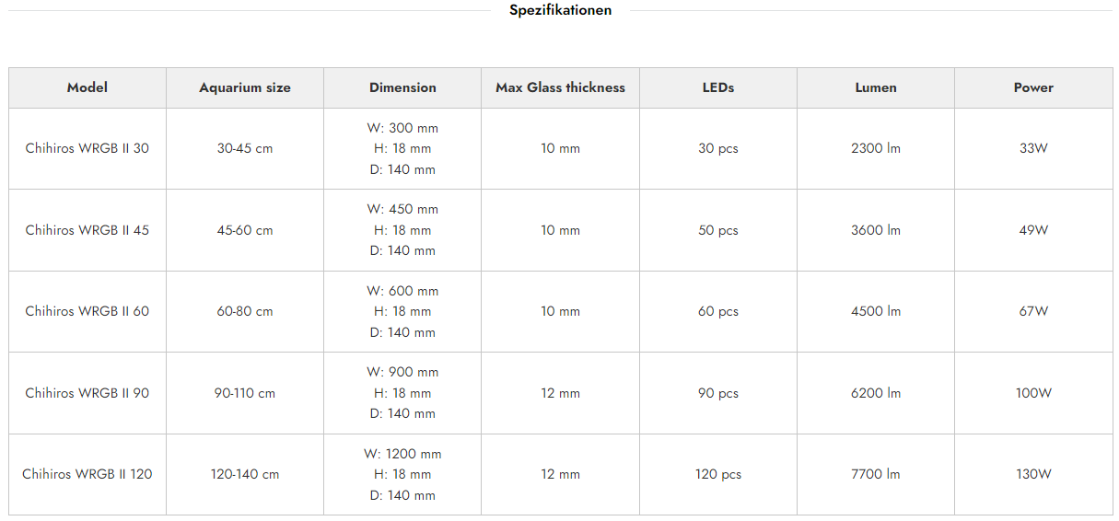Click the Spezifikationen section heading
Screen dimensions: 1119x521
pyautogui.click(x=560, y=10)
